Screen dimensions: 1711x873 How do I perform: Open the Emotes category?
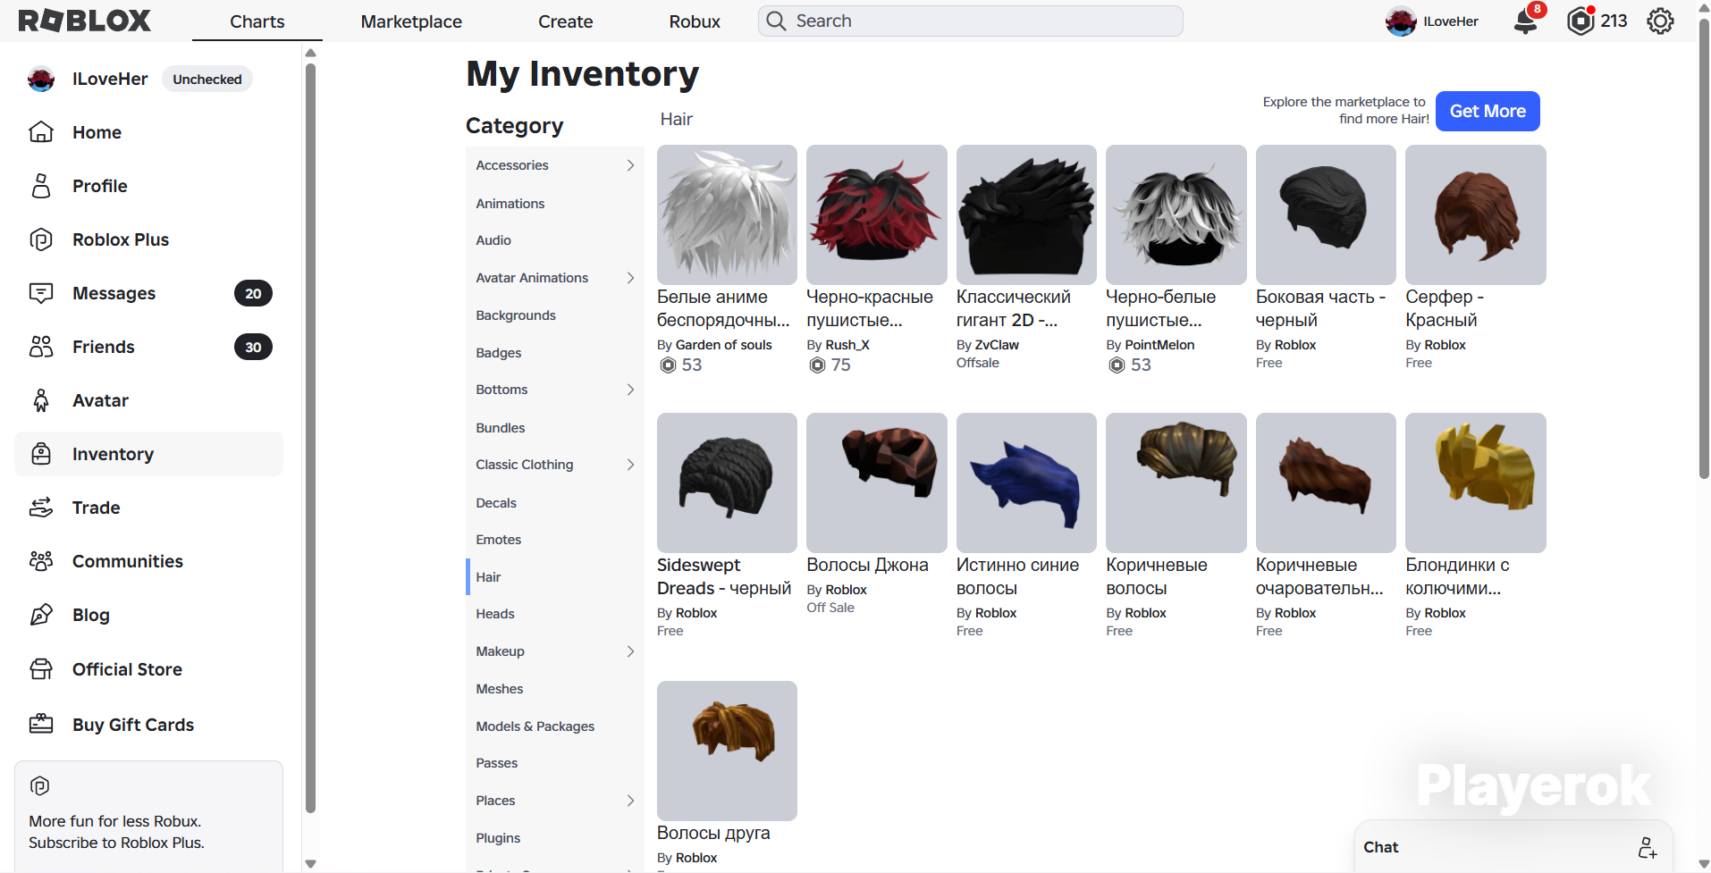tap(555, 540)
